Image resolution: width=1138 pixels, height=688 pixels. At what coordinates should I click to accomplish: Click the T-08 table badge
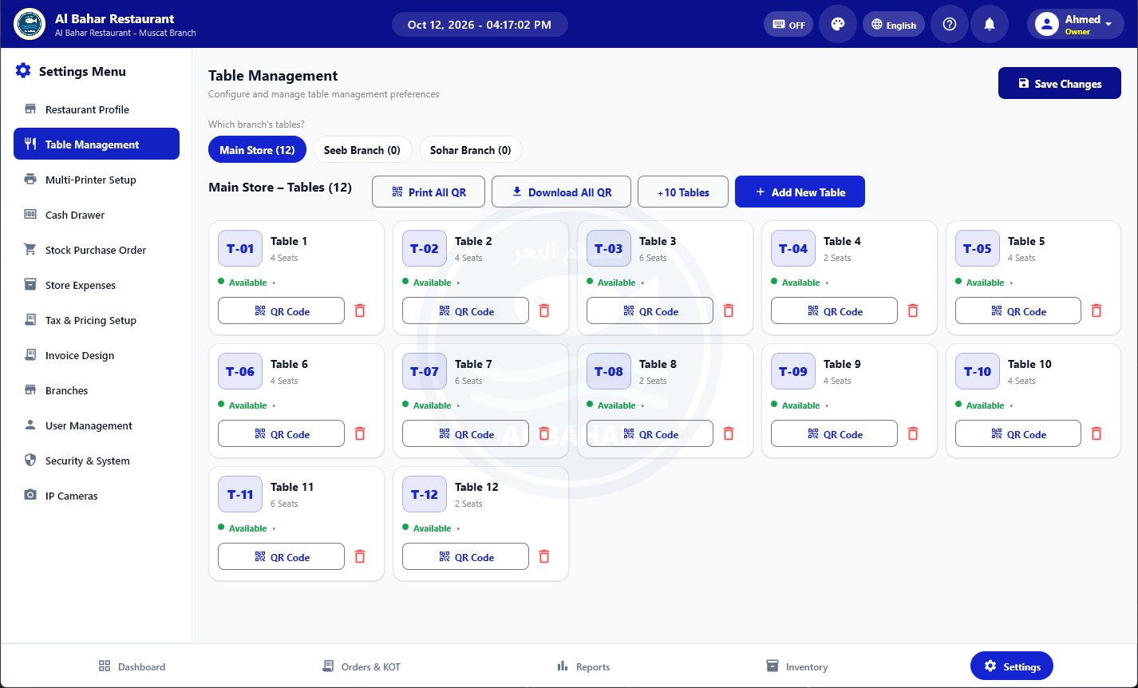[x=608, y=371]
